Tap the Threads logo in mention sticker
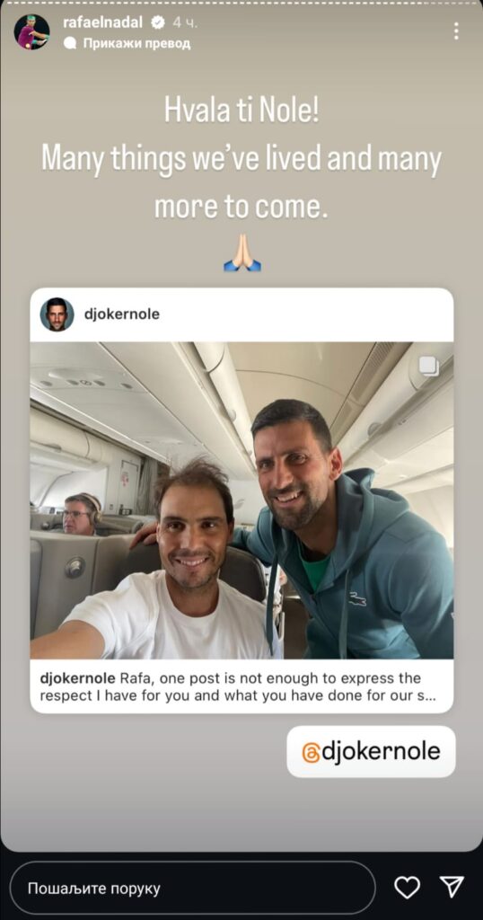 coord(311,752)
